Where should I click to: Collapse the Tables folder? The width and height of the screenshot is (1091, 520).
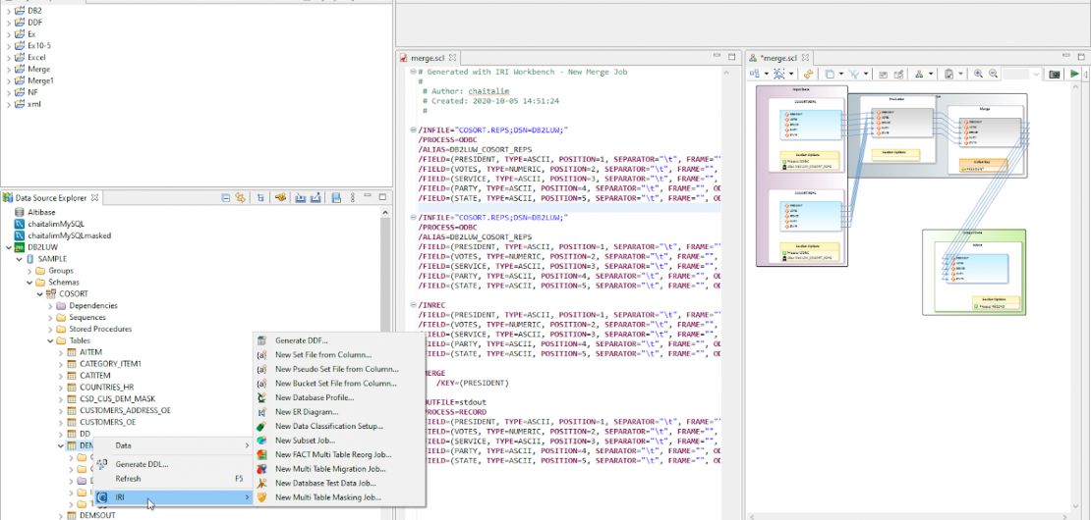pyautogui.click(x=50, y=340)
